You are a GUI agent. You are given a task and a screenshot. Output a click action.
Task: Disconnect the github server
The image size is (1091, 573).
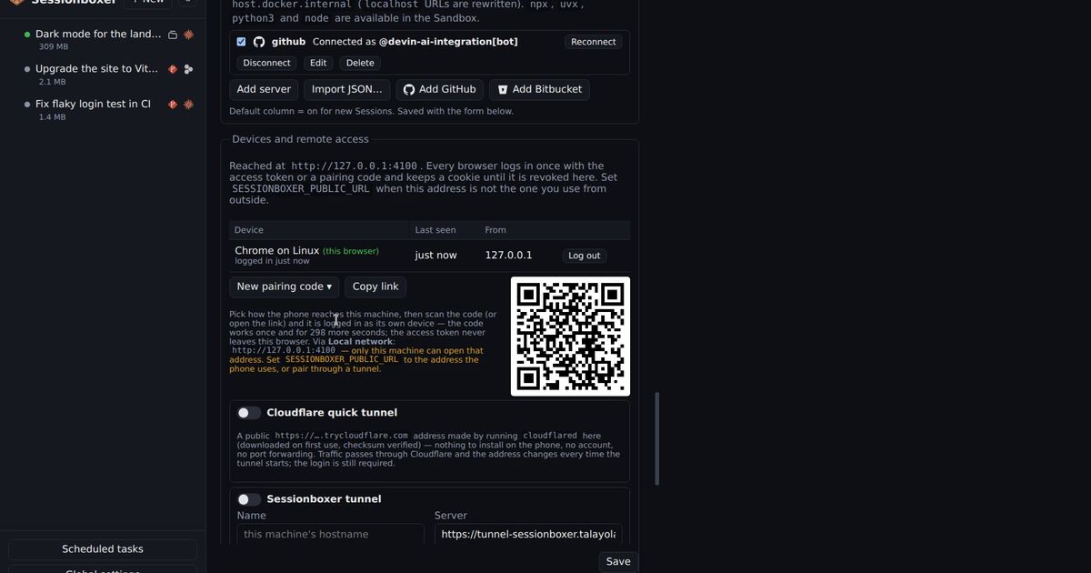click(x=266, y=63)
